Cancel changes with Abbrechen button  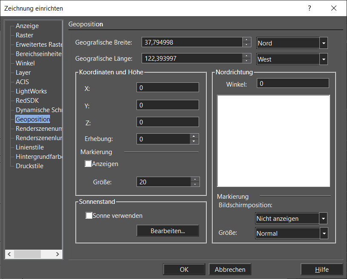click(x=230, y=269)
